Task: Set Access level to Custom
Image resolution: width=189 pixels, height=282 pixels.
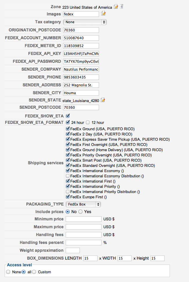Action: 34,272
